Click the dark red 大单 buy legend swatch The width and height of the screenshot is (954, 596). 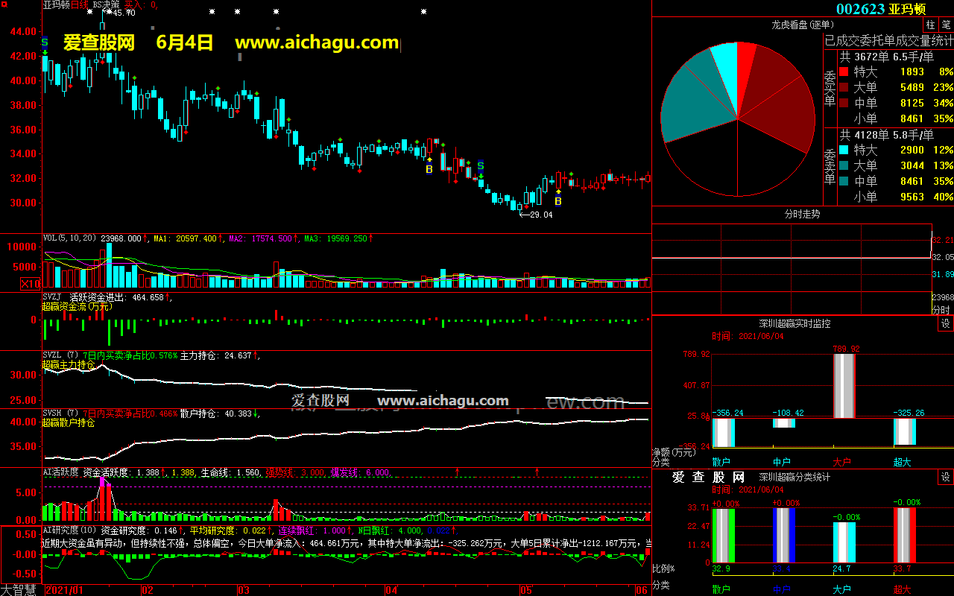tap(844, 88)
